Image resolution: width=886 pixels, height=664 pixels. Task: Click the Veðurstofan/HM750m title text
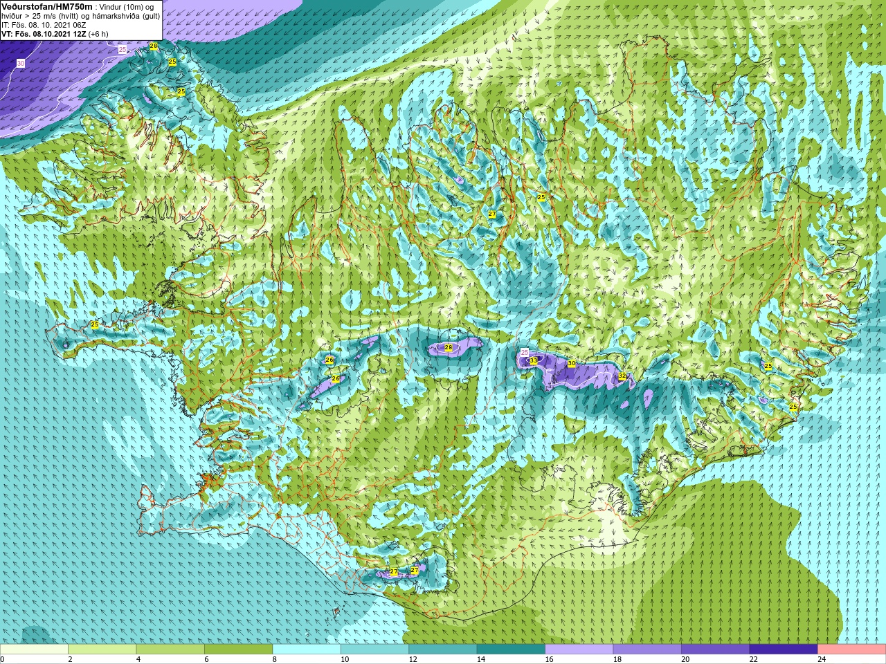(46, 6)
